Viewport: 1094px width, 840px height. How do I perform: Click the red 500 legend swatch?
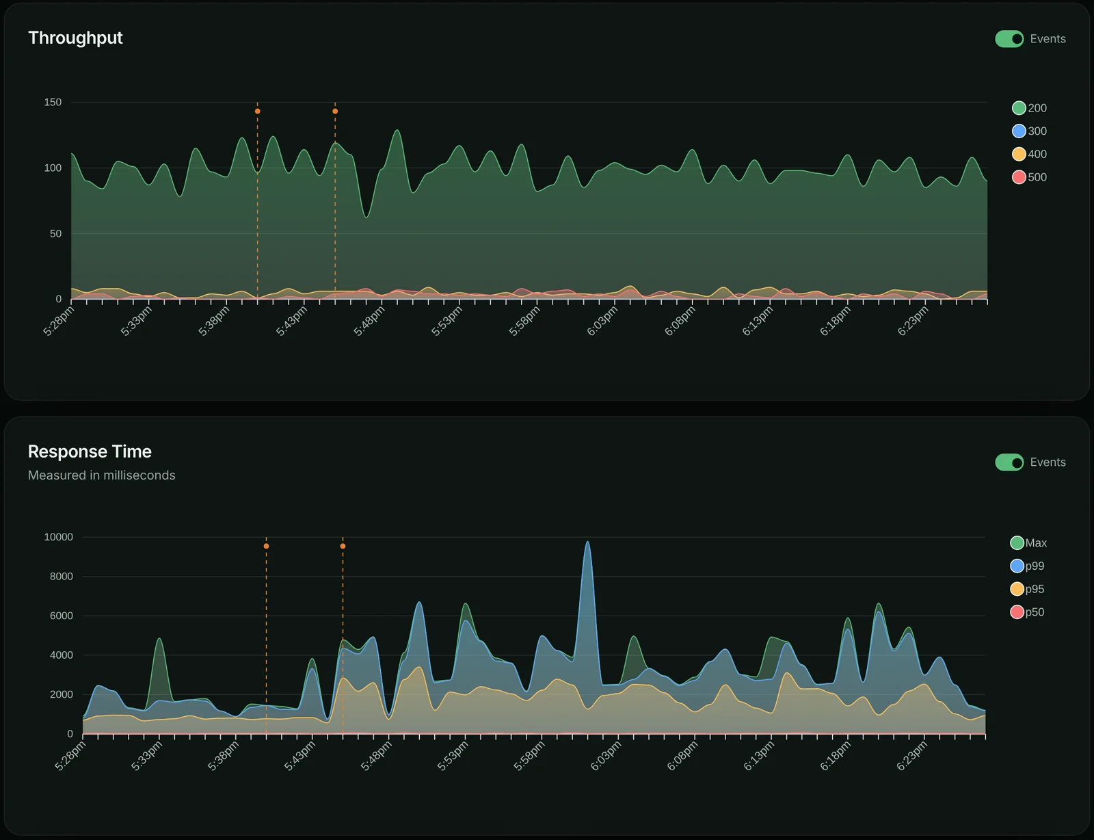tap(1019, 177)
